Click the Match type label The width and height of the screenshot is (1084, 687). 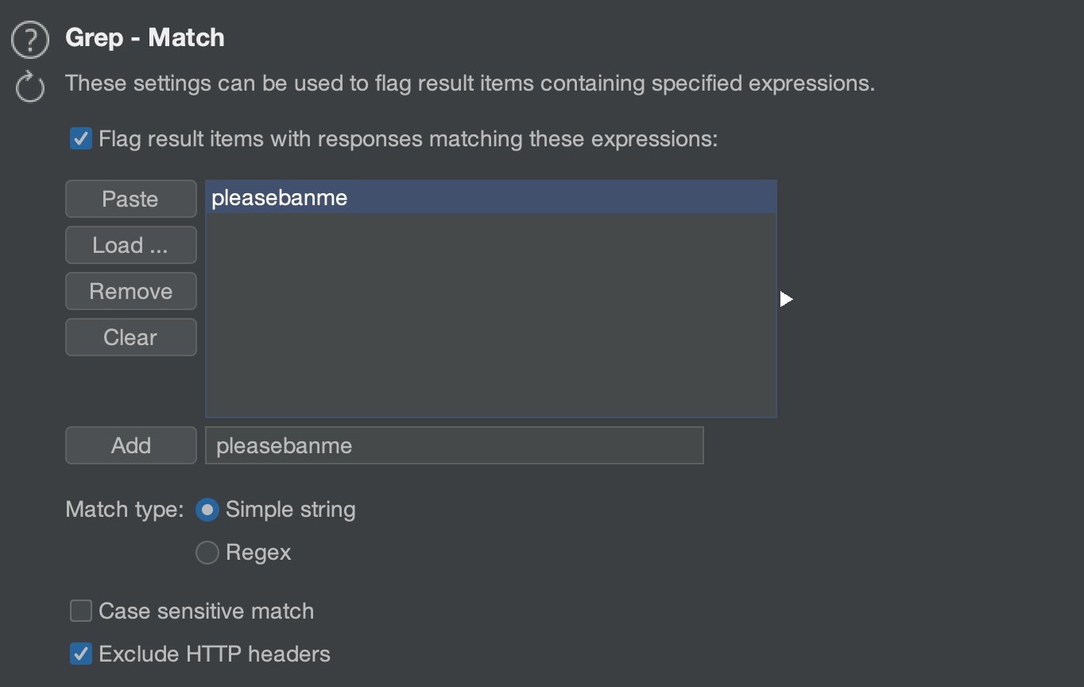click(125, 510)
